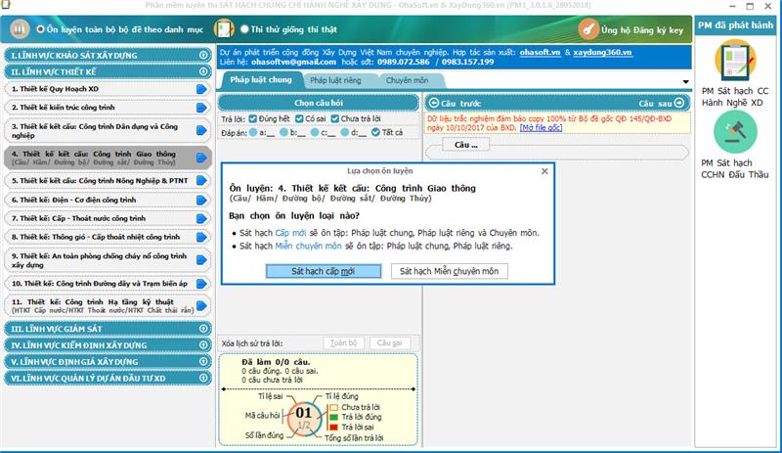Click Ủng hộ Đăng ký key text

click(642, 30)
